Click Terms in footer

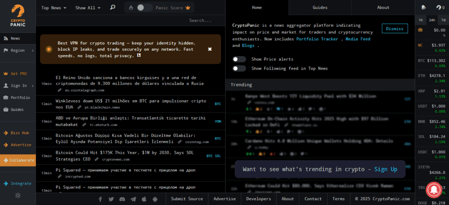pos(339,199)
